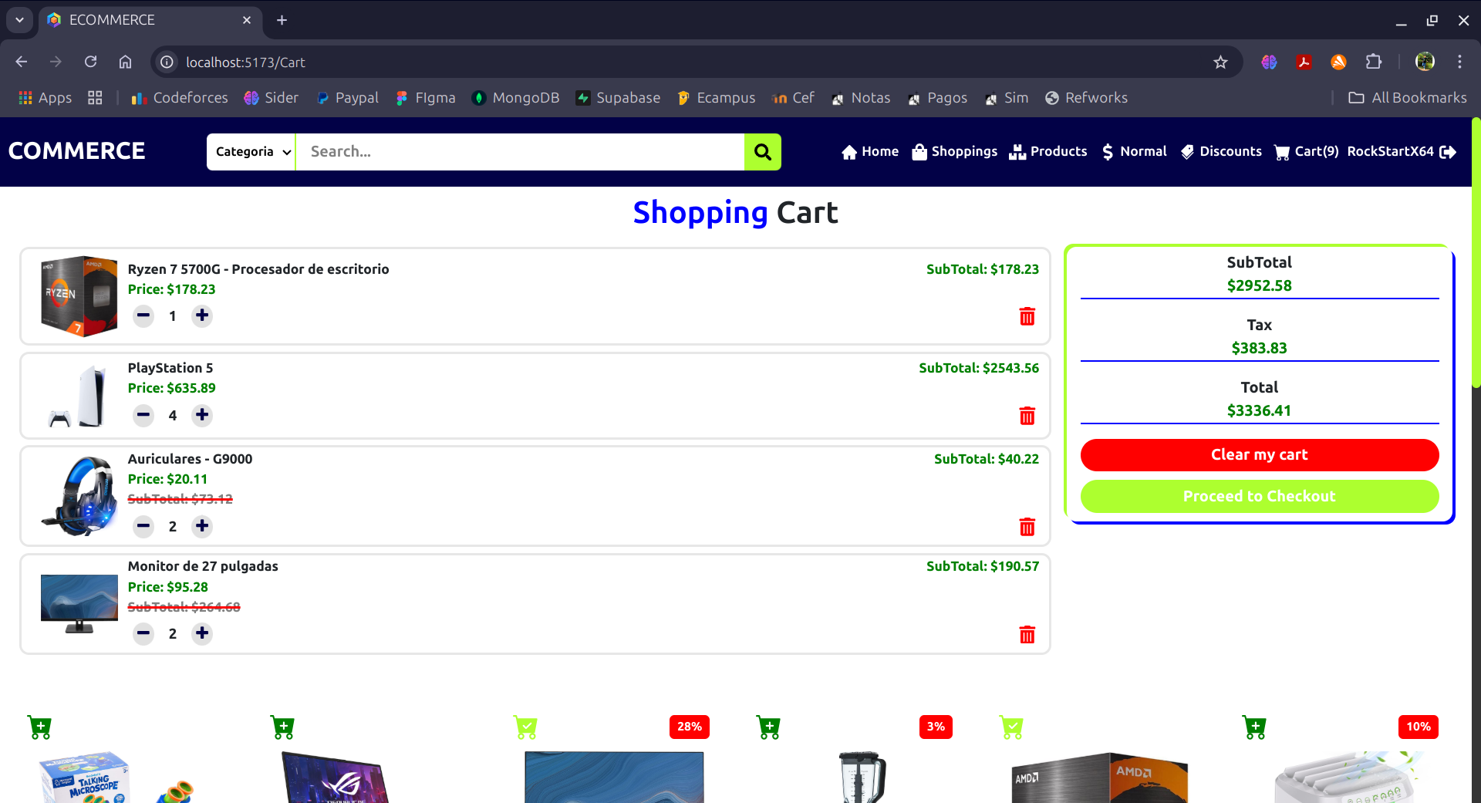Open the Figma bookmark
This screenshot has width=1481, height=803.
[x=426, y=98]
